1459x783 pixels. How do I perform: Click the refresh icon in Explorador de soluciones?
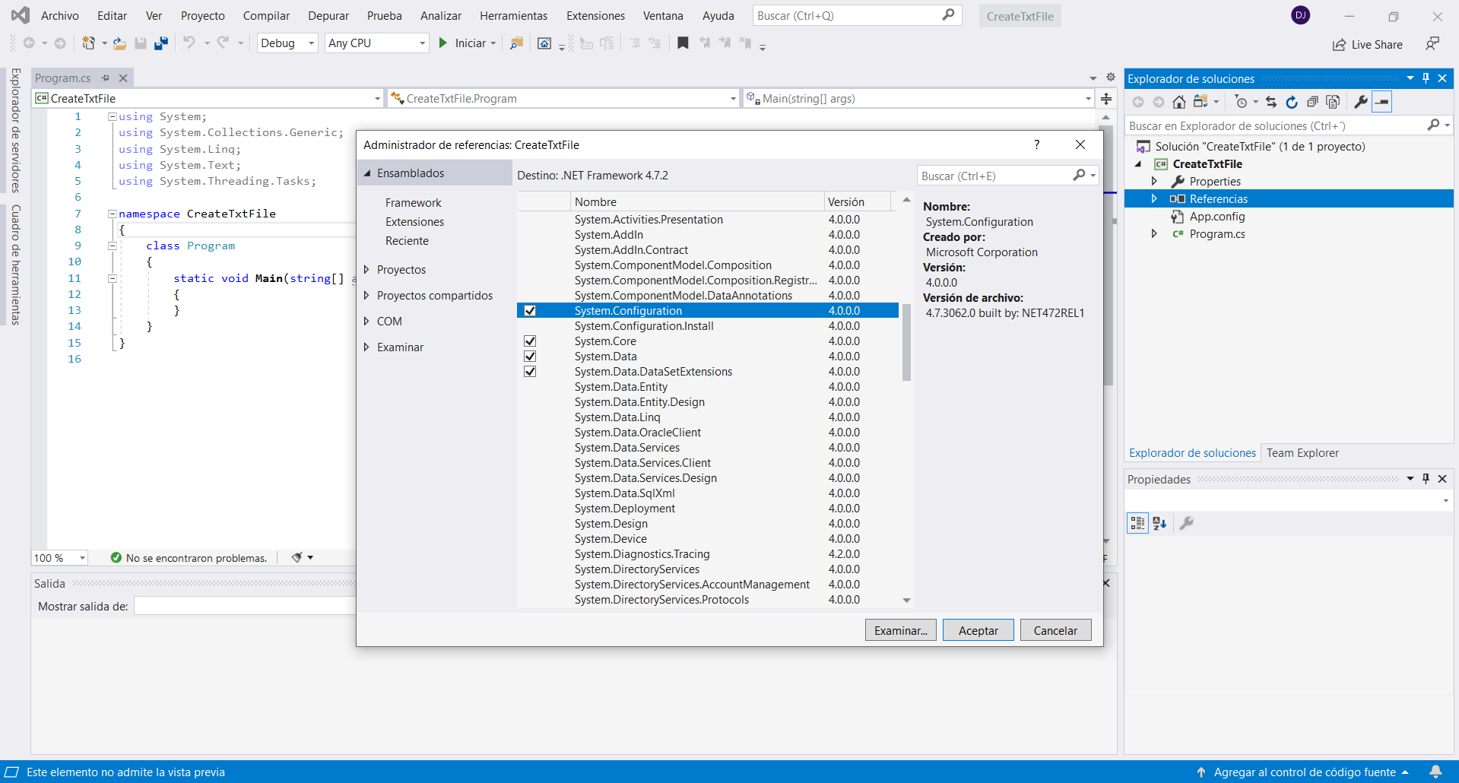pos(1291,102)
